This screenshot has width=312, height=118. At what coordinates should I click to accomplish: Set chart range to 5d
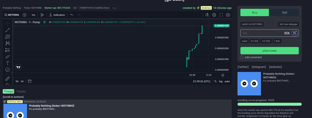[17, 81]
